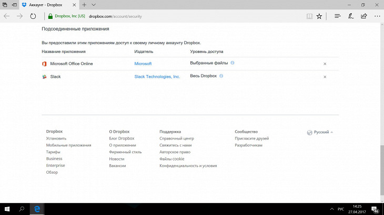Image resolution: width=384 pixels, height=215 pixels.
Task: Click the Справочный центр footer link
Action: [173, 138]
